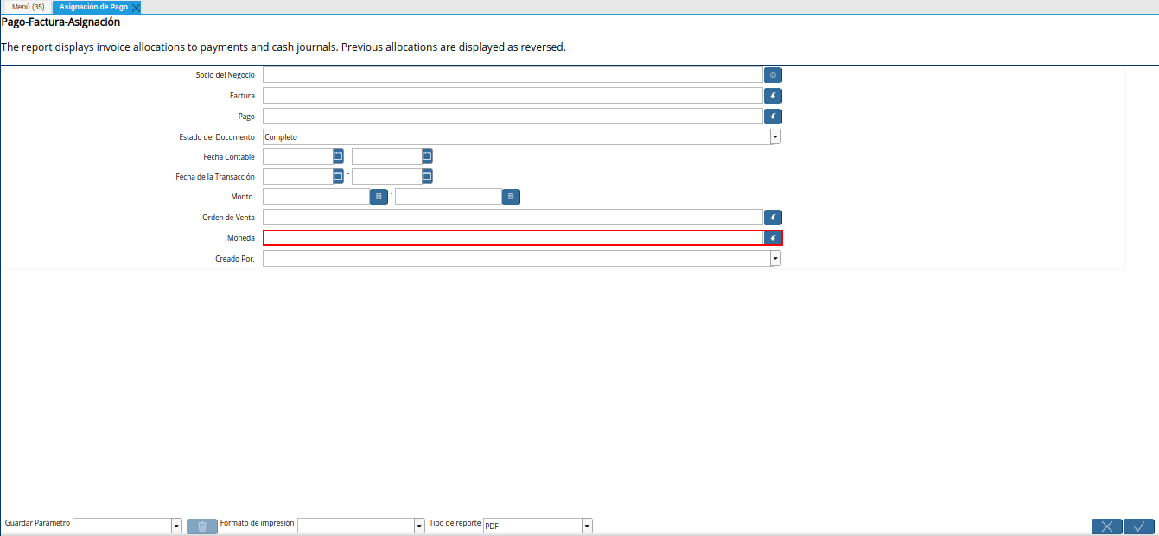Focus the Factura input field
This screenshot has width=1159, height=536.
(513, 96)
